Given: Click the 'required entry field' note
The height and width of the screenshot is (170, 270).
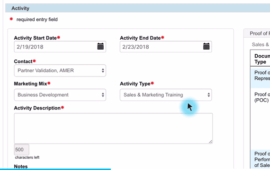Looking at the screenshot, I should (37, 19).
